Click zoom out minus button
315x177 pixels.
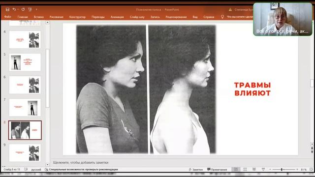pyautogui.click(x=270, y=170)
